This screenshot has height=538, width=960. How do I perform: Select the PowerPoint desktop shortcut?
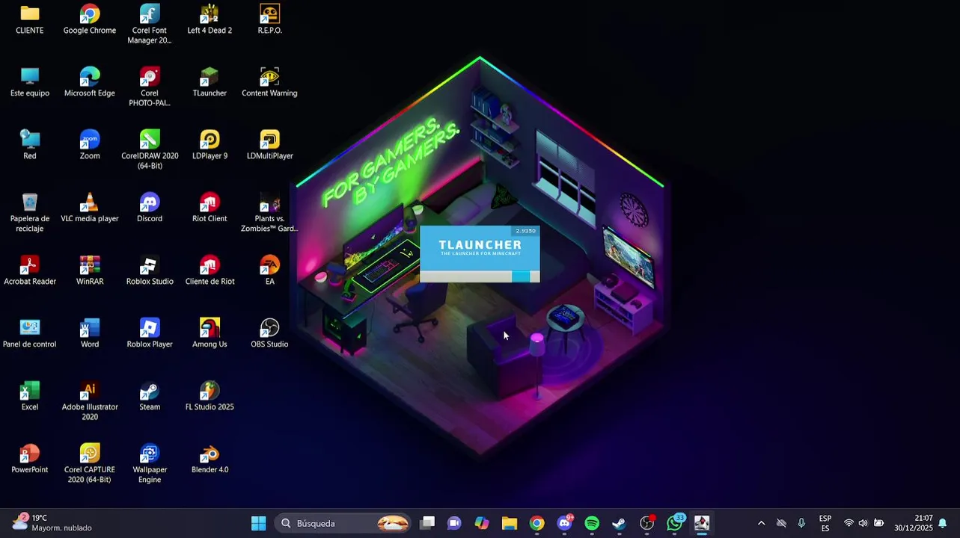(x=30, y=459)
